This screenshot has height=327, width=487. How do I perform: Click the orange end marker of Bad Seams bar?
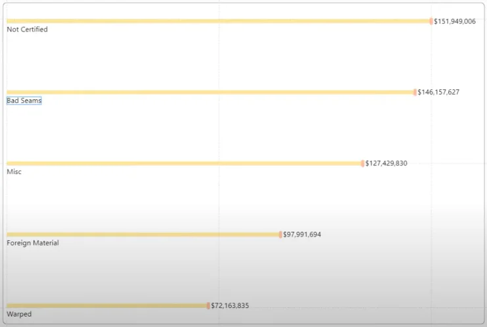click(x=415, y=93)
